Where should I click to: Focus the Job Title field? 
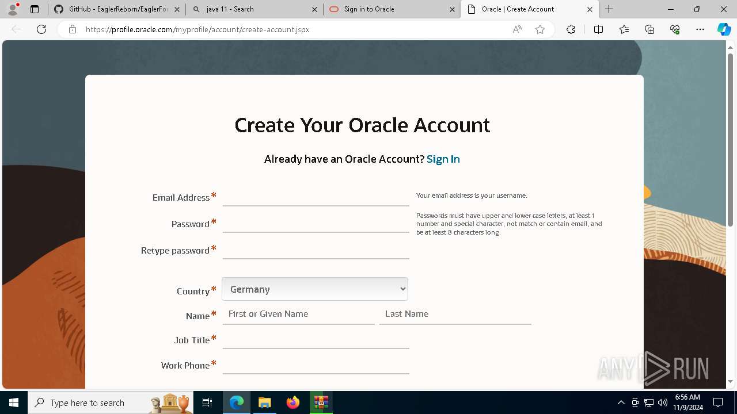pyautogui.click(x=316, y=340)
